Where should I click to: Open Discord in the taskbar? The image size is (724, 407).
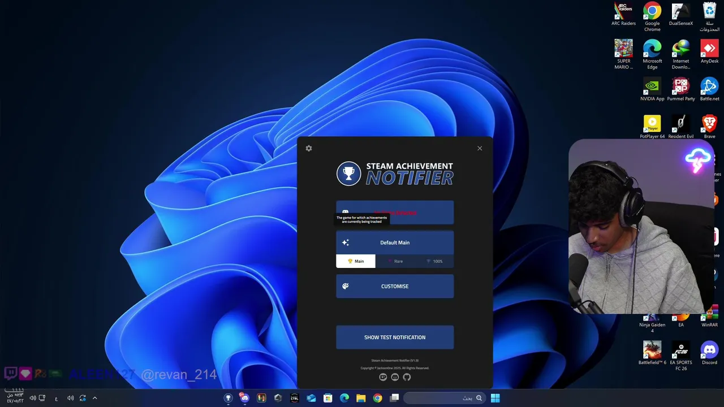click(x=244, y=398)
